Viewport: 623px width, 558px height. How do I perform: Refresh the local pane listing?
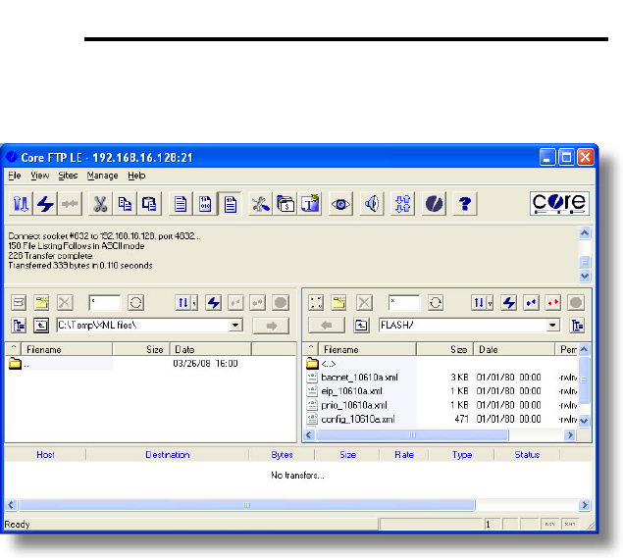click(135, 303)
